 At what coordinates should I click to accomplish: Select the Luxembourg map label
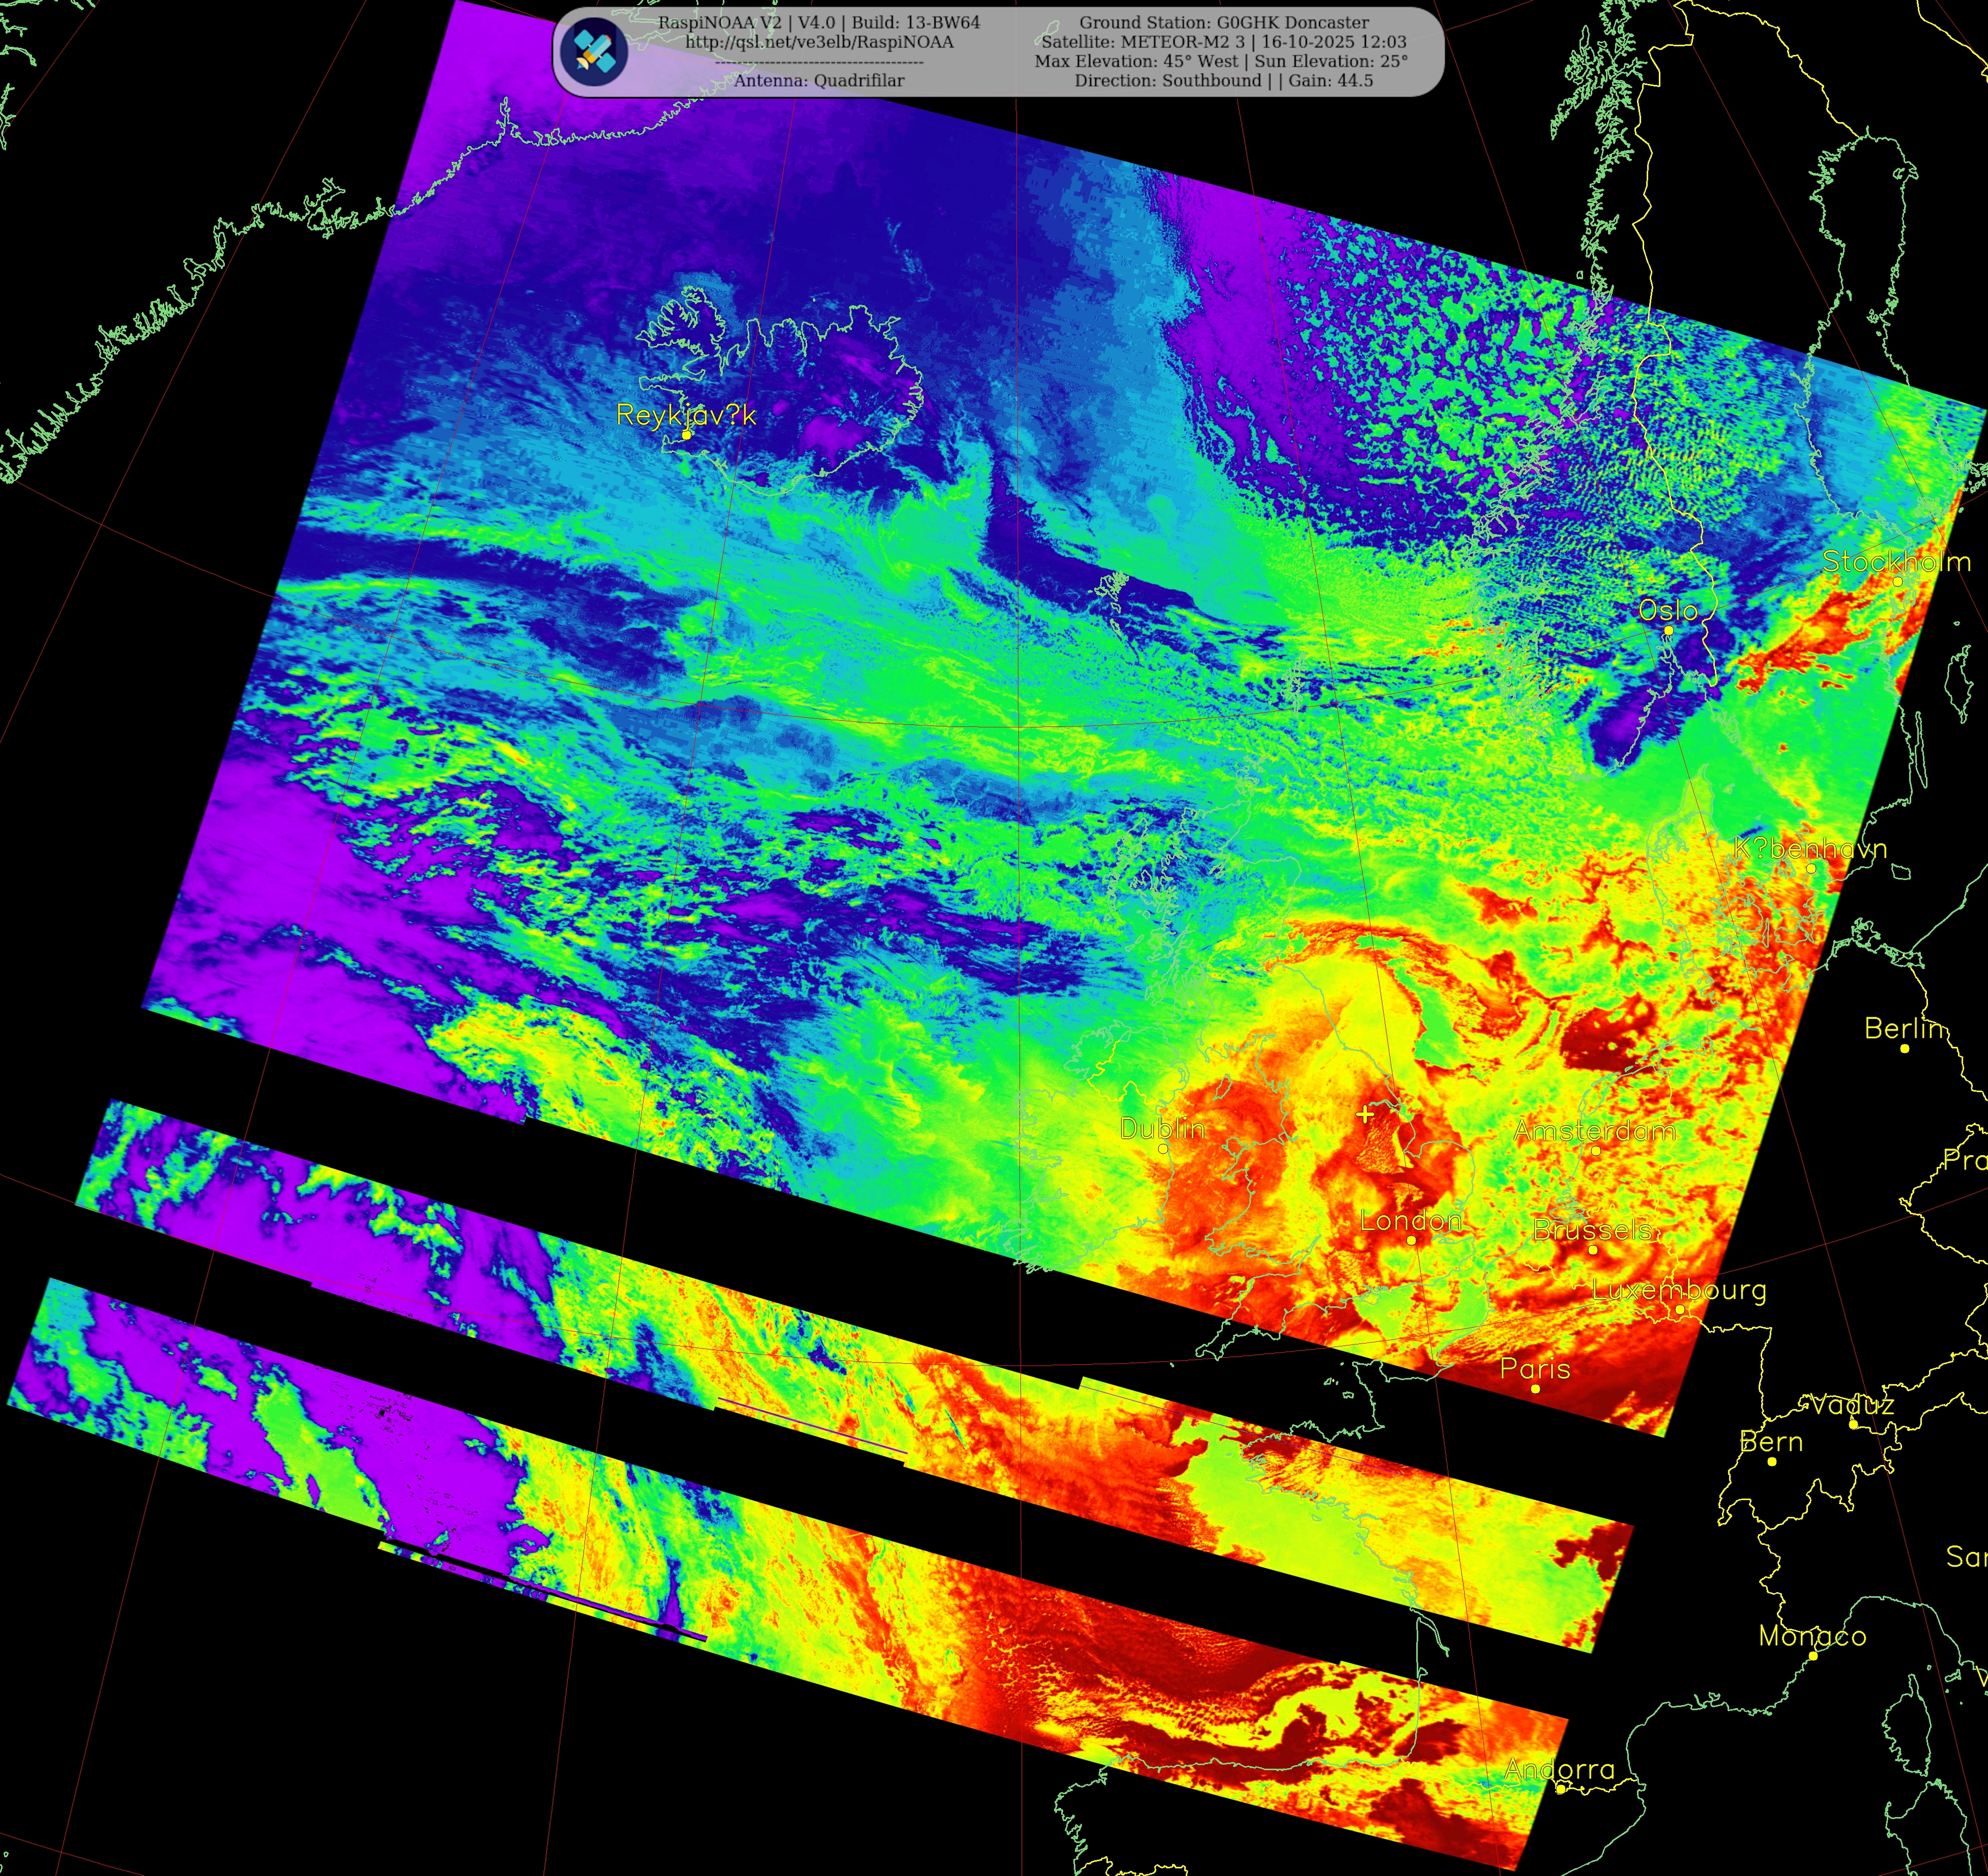tap(1679, 1290)
